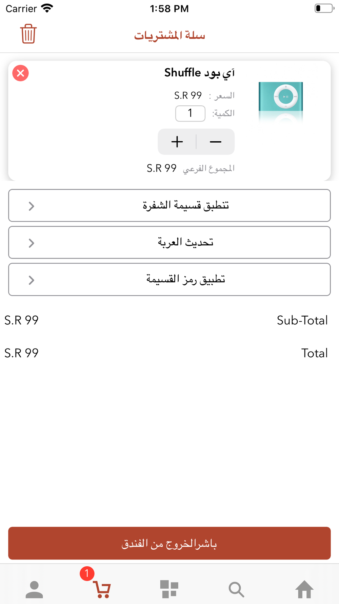Screen dimensions: 339x604
Task: Open the iPod Shuffle product thumbnail
Action: click(281, 102)
